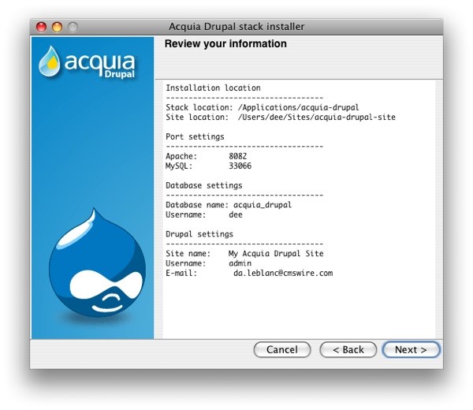Image resolution: width=473 pixels, height=410 pixels.
Task: Go back with the < Back button
Action: pos(348,349)
